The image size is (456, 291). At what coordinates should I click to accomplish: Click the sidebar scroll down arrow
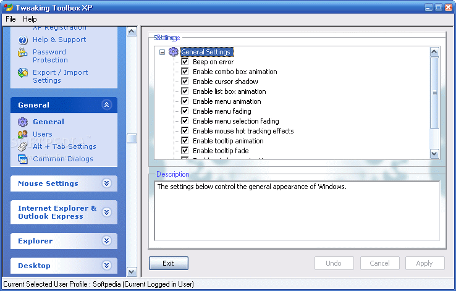coord(132,272)
